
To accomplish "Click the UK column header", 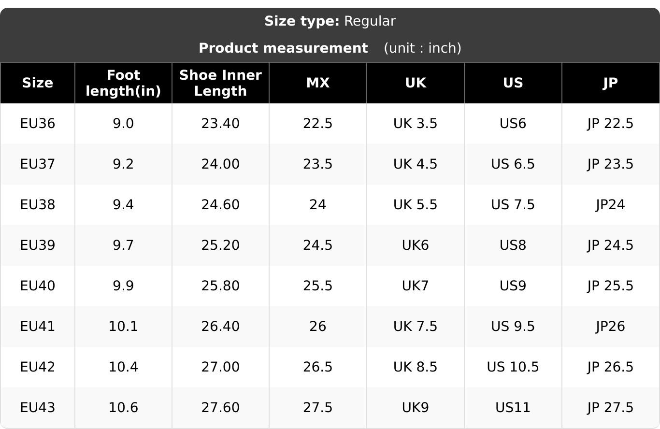I will click(416, 83).
